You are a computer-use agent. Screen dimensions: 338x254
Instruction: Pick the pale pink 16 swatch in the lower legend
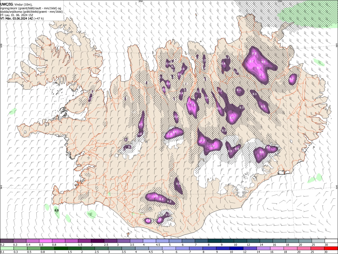tap(277, 248)
